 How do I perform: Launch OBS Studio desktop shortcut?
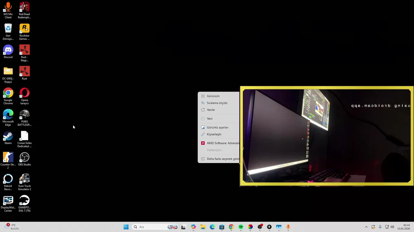[x=24, y=159]
